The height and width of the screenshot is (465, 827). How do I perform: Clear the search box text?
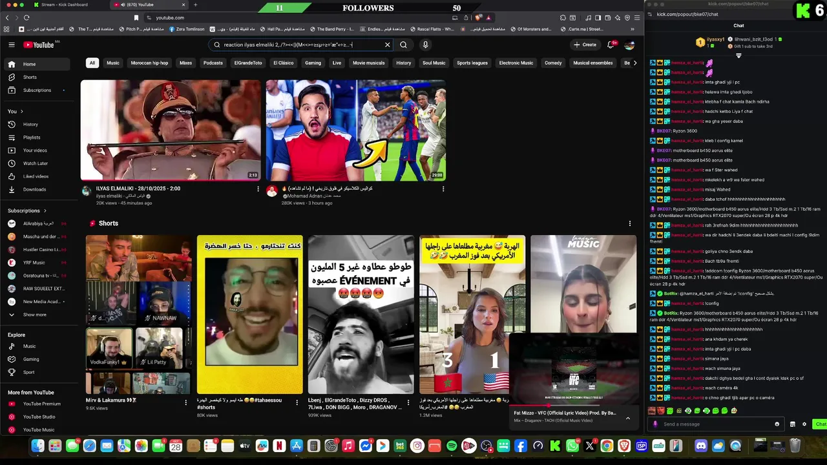(x=388, y=45)
